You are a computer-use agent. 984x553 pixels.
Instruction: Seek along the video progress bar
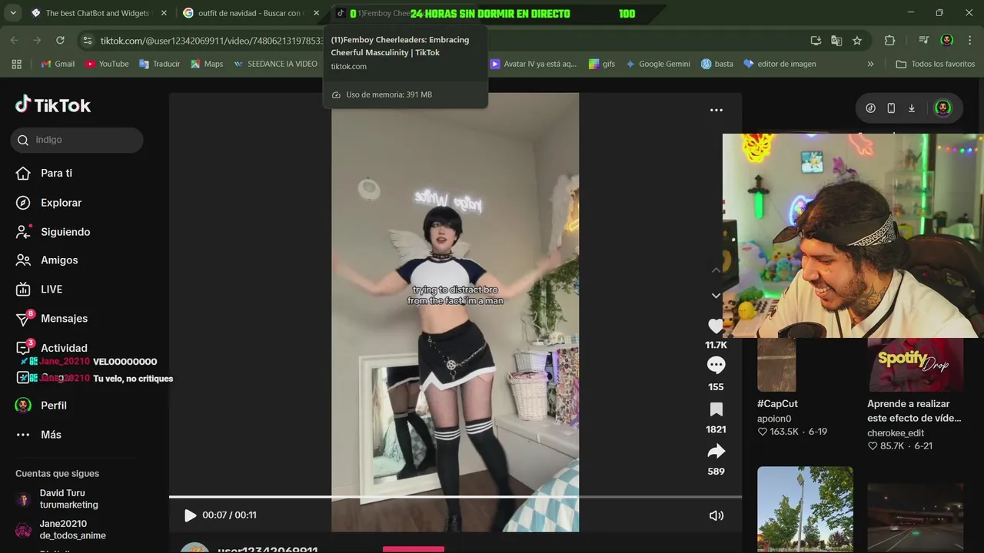click(x=455, y=497)
